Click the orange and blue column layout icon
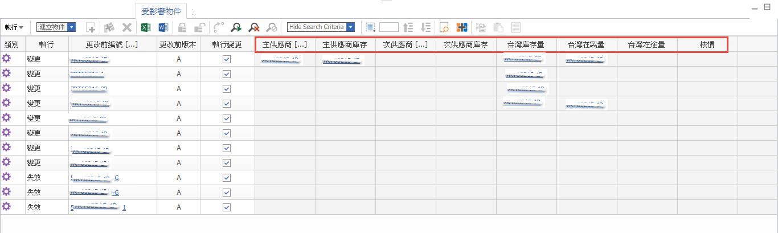This screenshot has height=233, width=778. [462, 27]
